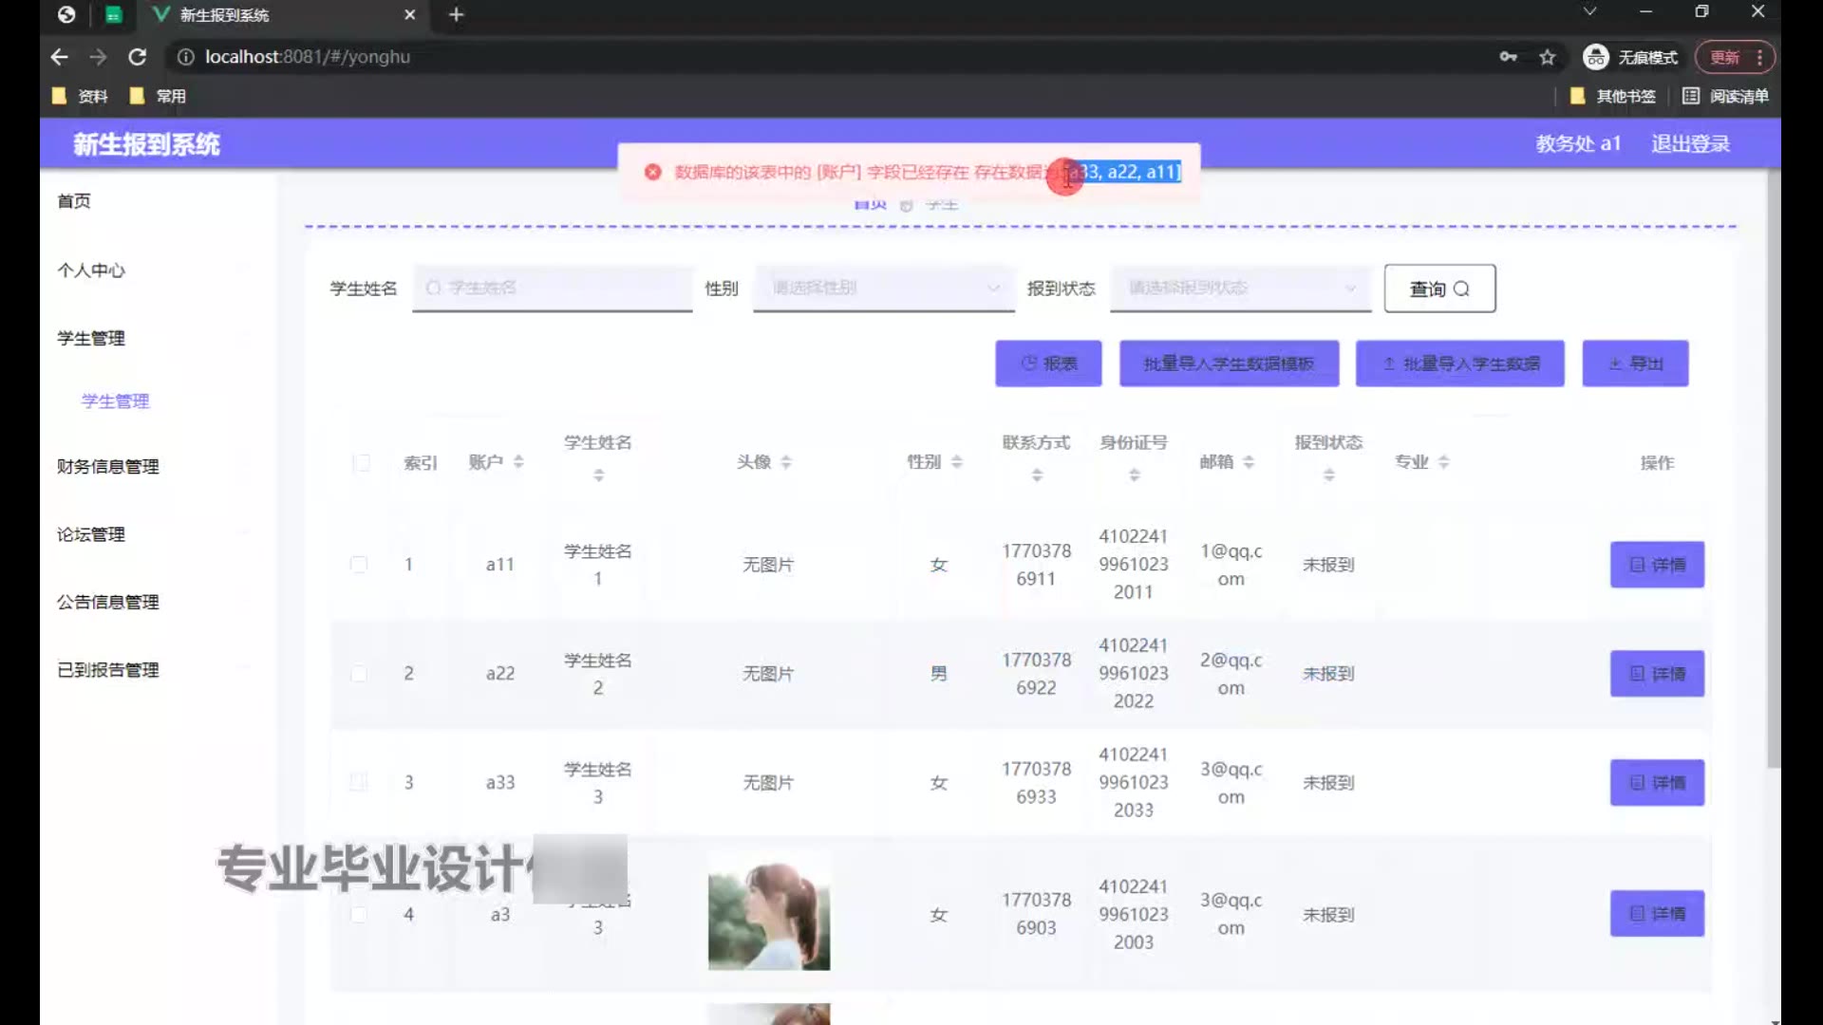The height and width of the screenshot is (1025, 1823).
Task: Sort table by 专业 column arrows
Action: (1443, 461)
